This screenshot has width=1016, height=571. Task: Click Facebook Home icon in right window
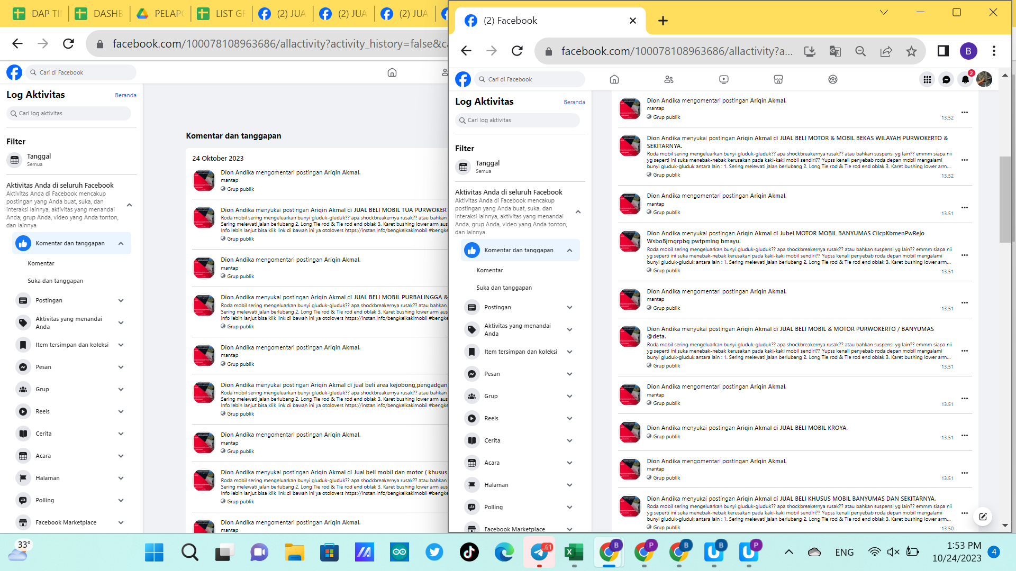pyautogui.click(x=614, y=79)
